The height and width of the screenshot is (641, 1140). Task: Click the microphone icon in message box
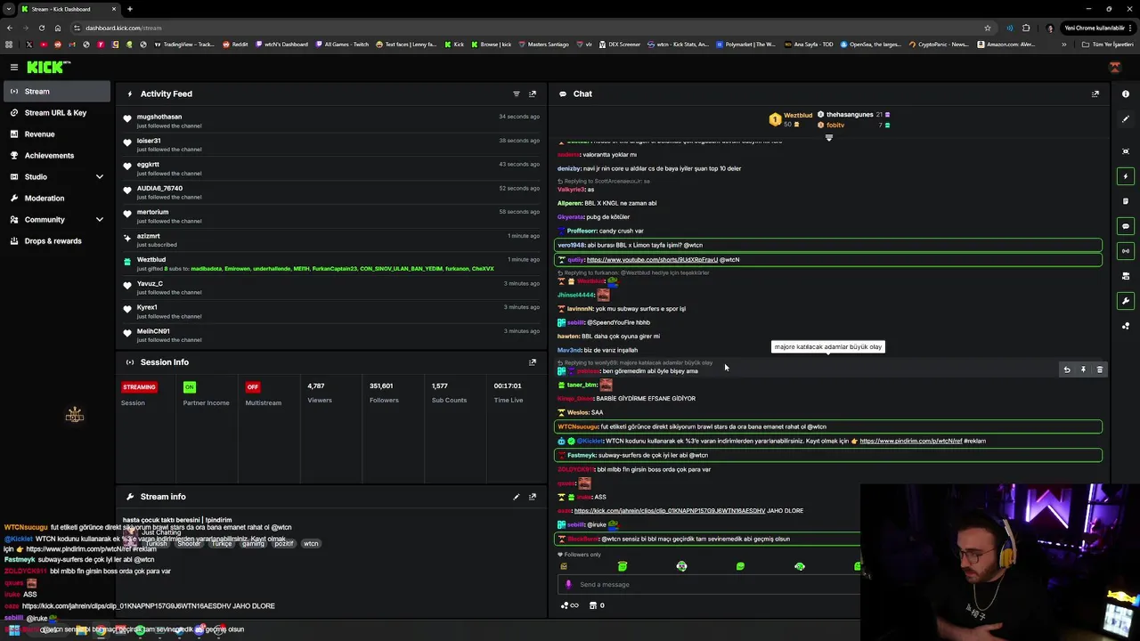568,585
